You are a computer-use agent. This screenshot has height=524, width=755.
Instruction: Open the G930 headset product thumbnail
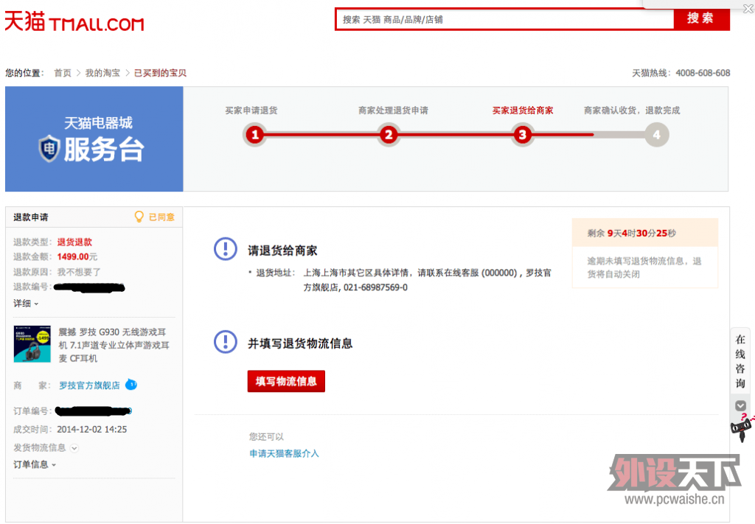click(32, 343)
